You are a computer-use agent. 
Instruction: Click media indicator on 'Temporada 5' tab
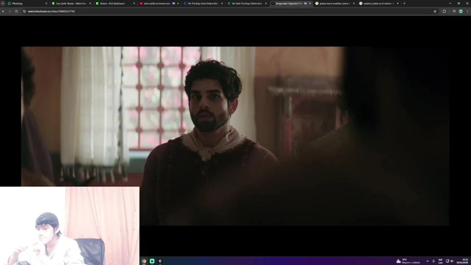click(305, 3)
